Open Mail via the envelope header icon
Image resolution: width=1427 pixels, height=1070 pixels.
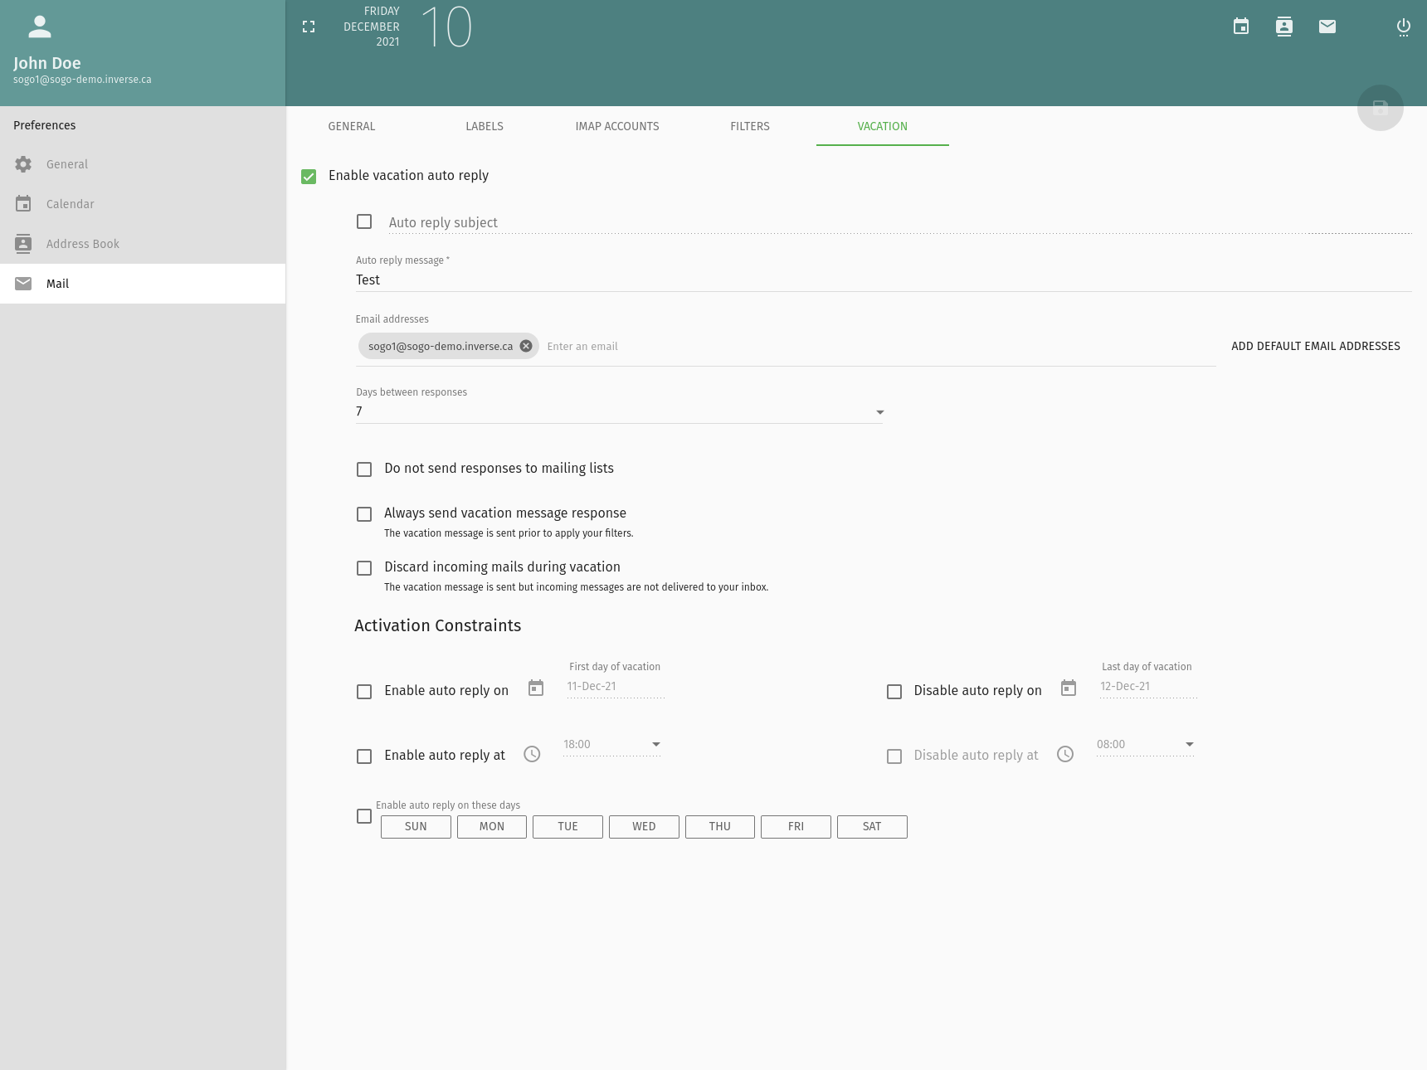pos(1327,27)
